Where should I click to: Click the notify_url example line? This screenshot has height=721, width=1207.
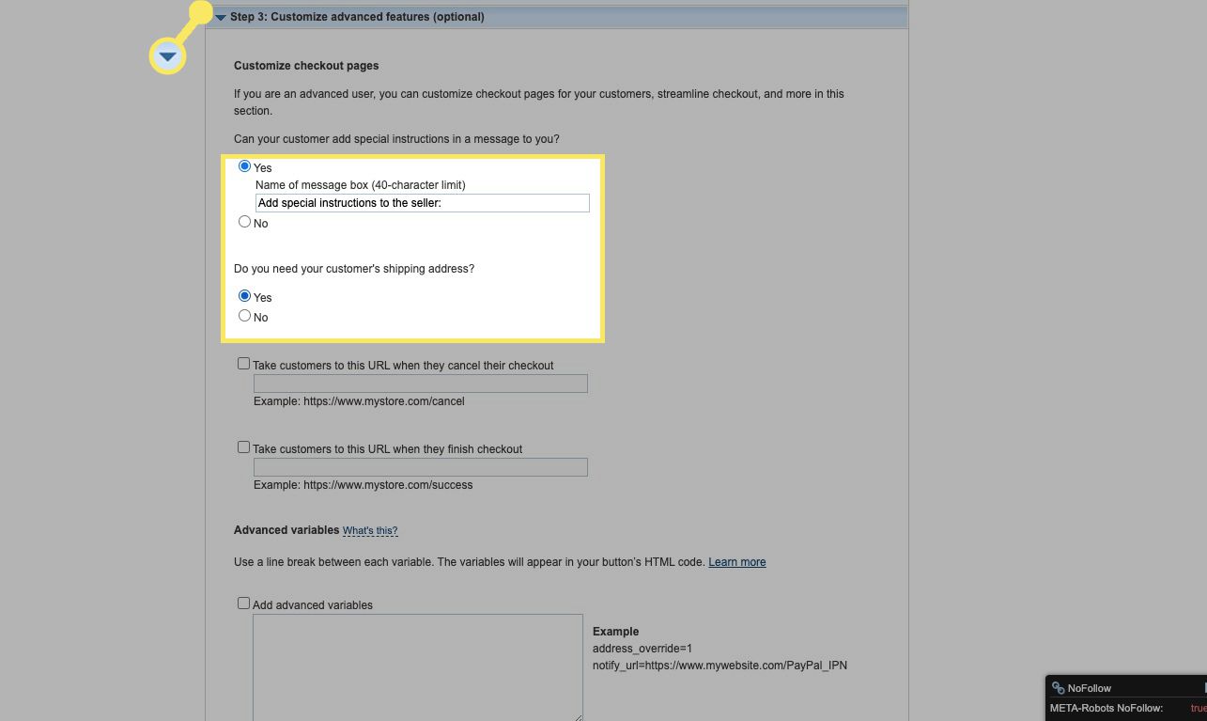click(720, 666)
